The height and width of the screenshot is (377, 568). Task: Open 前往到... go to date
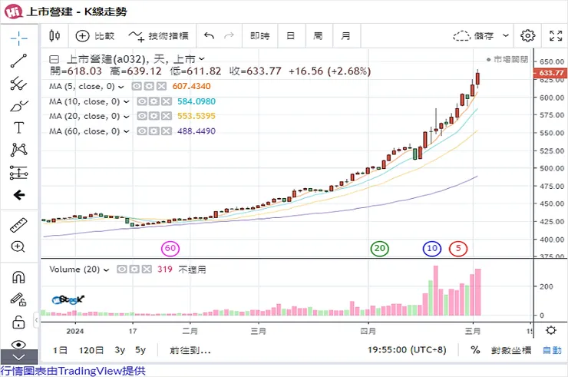coord(190,351)
